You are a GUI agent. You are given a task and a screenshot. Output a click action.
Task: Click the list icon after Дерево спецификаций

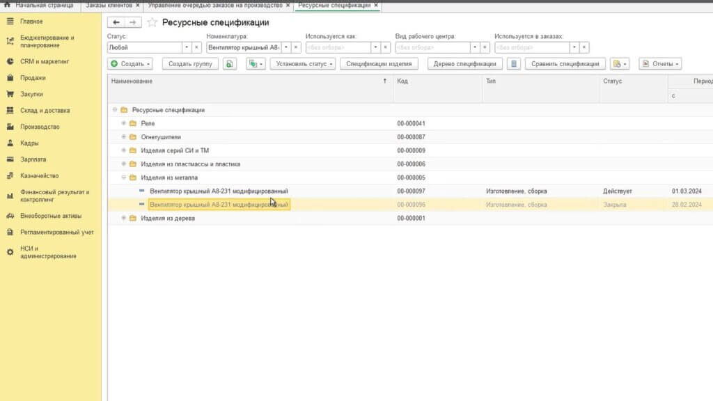click(x=514, y=64)
